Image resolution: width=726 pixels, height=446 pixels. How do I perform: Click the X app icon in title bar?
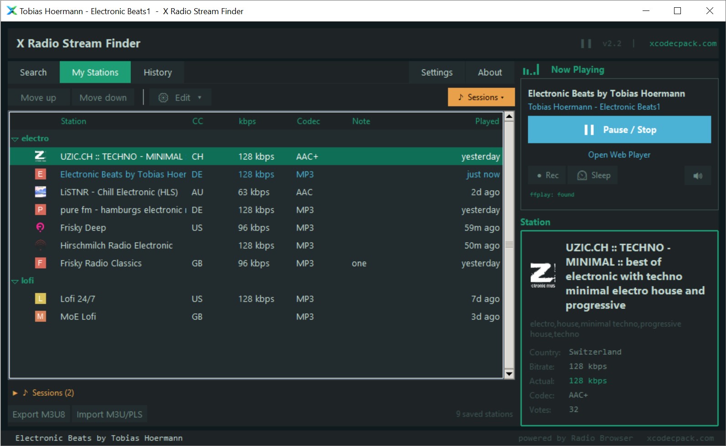(11, 11)
